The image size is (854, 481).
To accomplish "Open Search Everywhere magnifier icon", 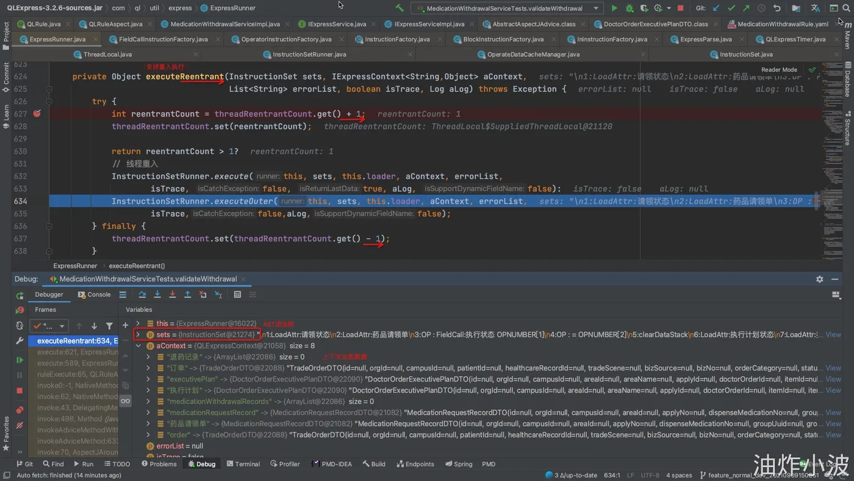I will tap(847, 9).
